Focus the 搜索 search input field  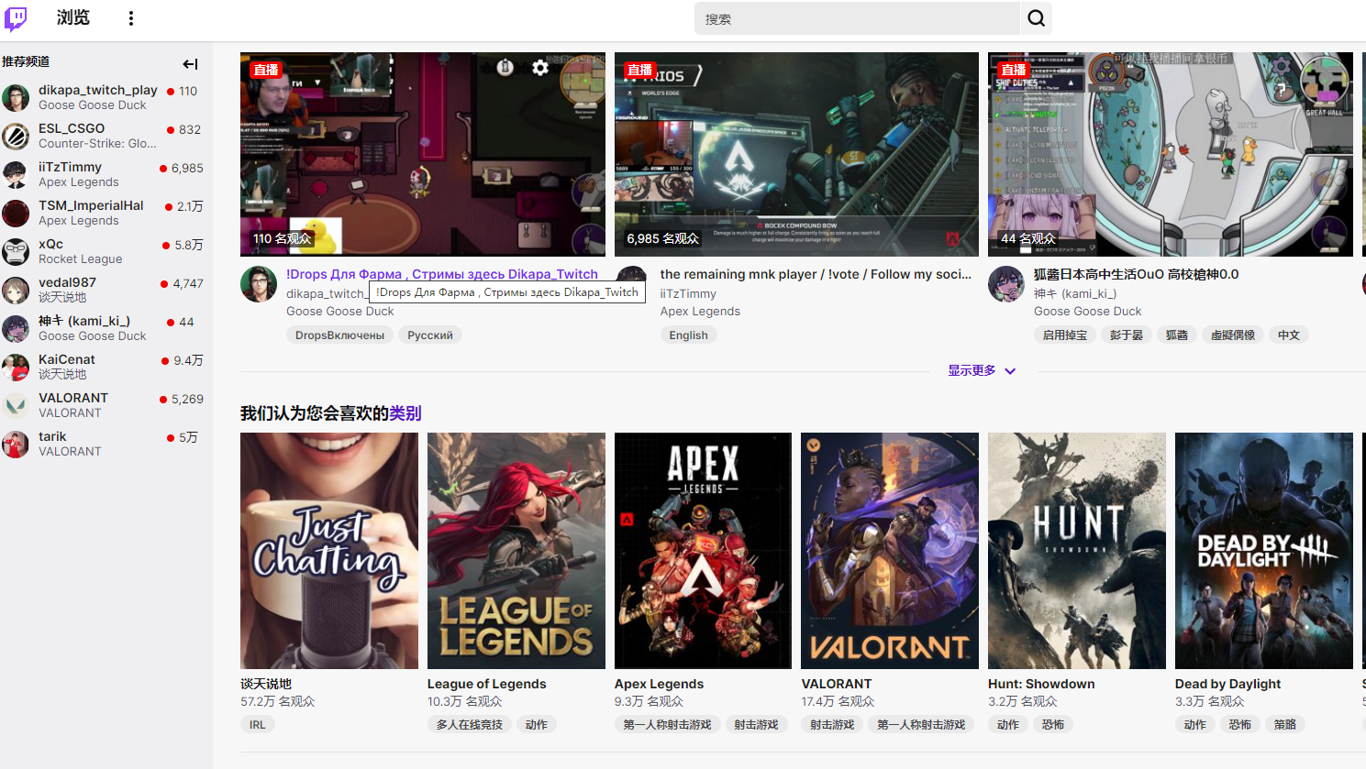click(x=858, y=18)
